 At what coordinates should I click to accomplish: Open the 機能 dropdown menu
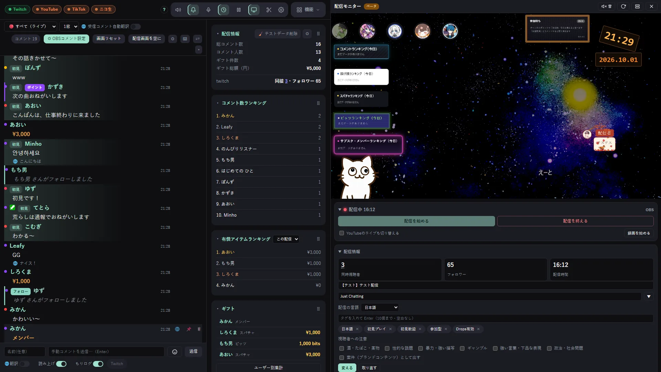308,10
